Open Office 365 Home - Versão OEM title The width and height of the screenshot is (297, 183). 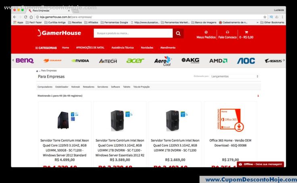231,143
